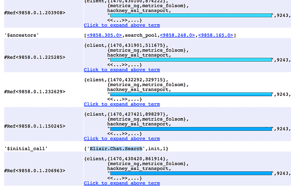291x186 pixels.
Task: Expand term for #Ref<9858.0.1.150245>
Action: pos(122,138)
